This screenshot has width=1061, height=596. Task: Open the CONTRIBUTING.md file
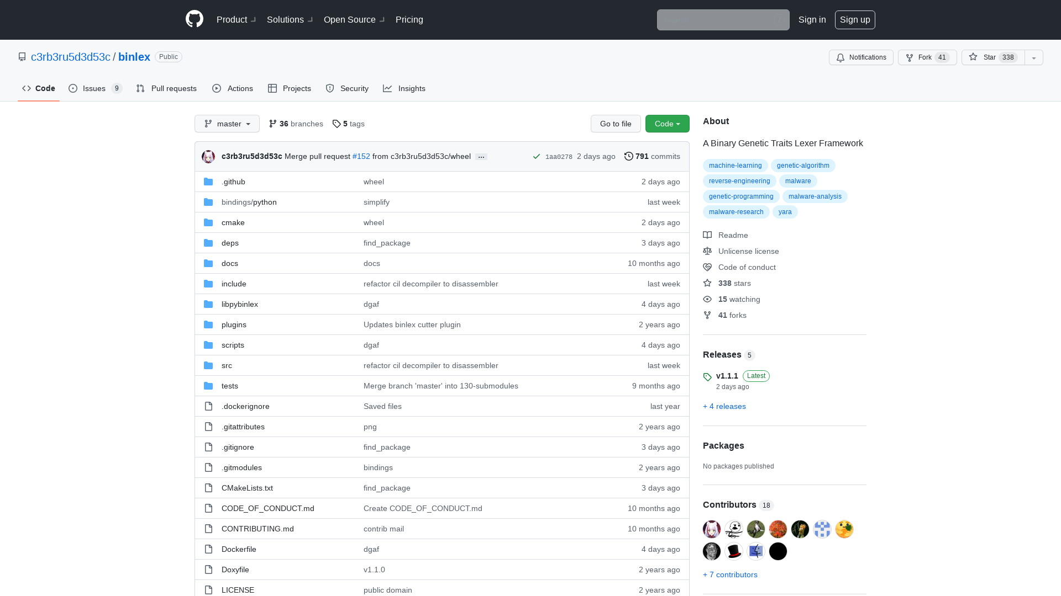258,529
